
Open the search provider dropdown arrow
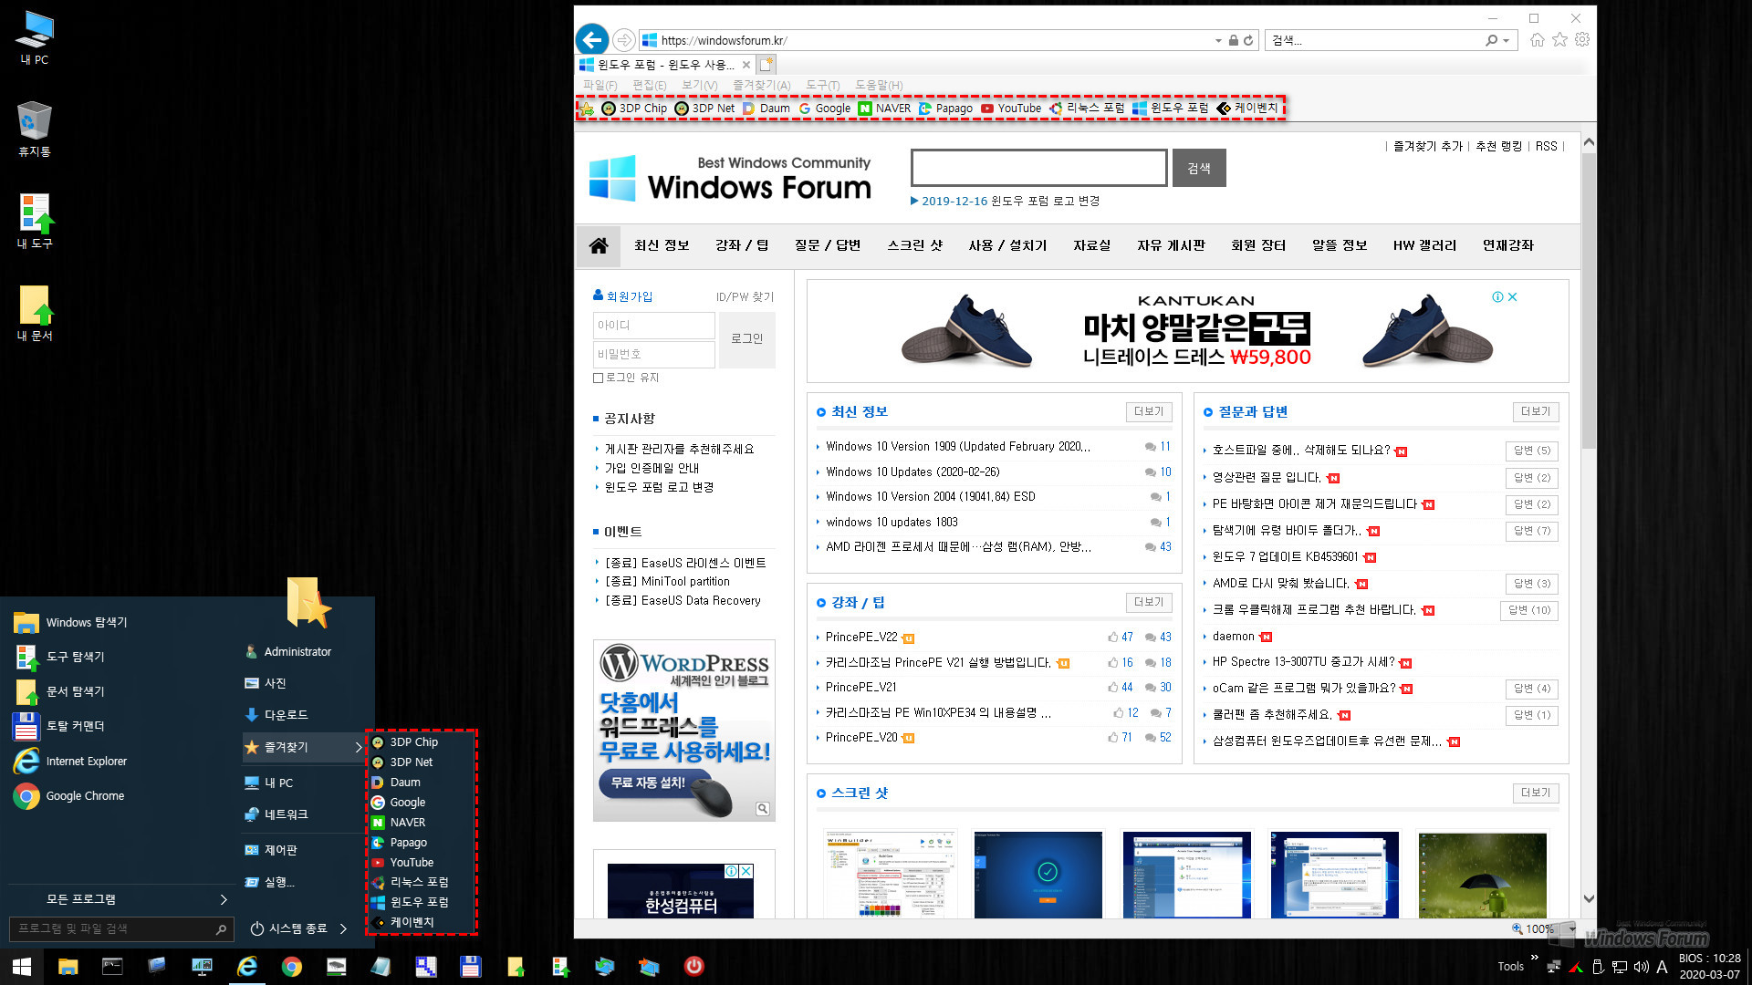click(x=1506, y=40)
